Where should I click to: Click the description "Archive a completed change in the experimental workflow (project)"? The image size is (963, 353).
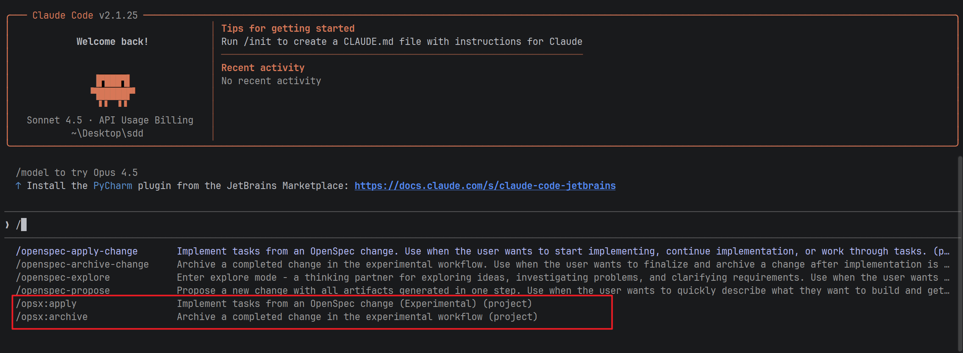[x=357, y=317]
